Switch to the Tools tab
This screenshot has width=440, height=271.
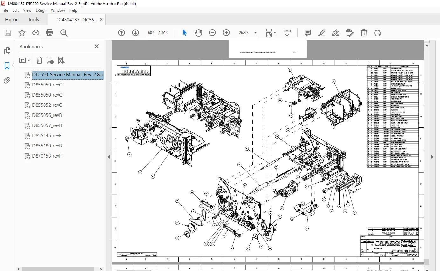[x=33, y=20]
